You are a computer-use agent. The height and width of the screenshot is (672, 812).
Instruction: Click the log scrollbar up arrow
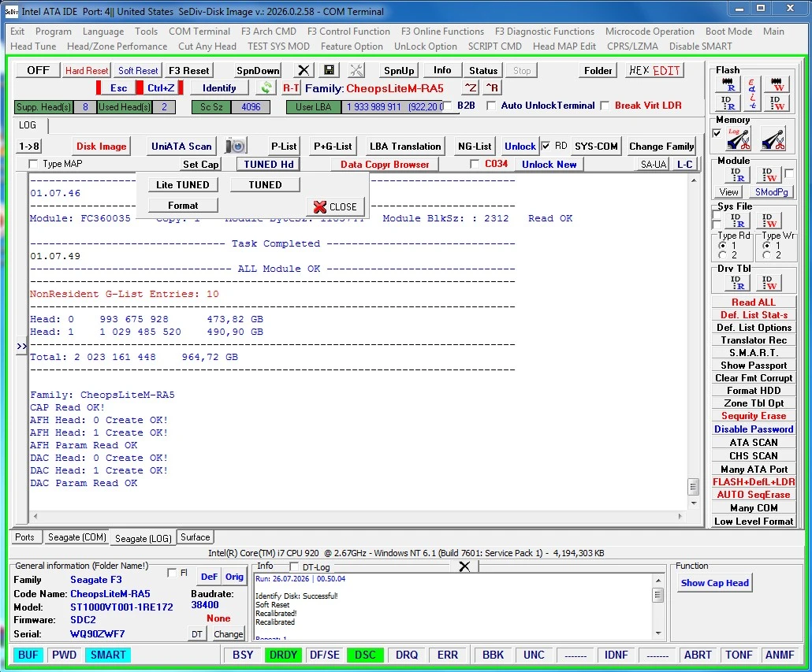coord(694,180)
